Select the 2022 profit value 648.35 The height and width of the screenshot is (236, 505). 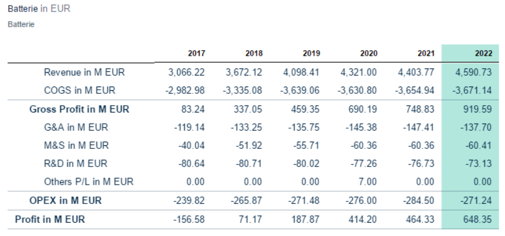coord(477,220)
